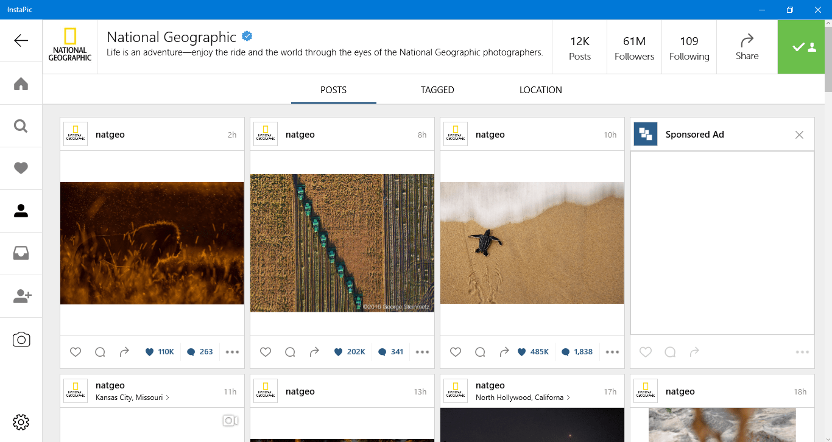
Task: Like the 2h natgeo post
Action: (x=76, y=352)
